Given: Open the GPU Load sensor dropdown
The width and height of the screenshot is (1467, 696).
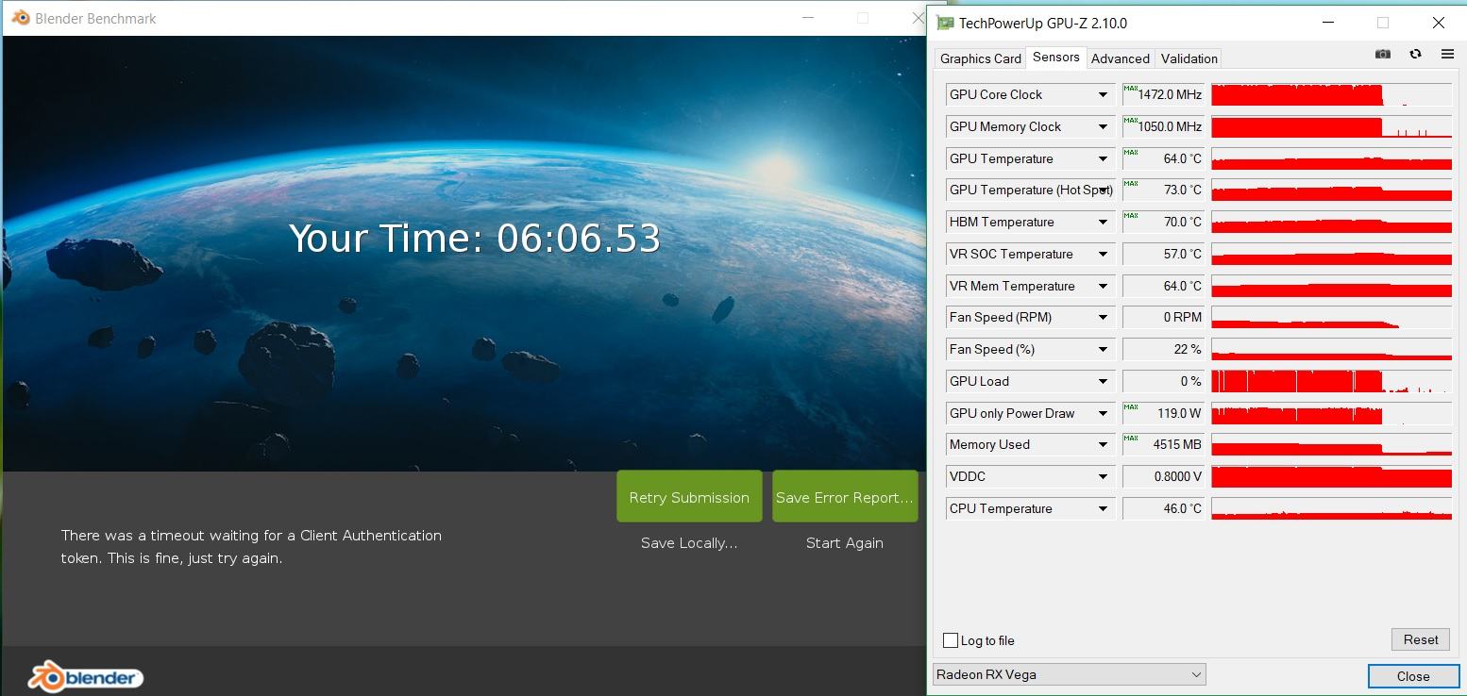Looking at the screenshot, I should (x=1103, y=381).
